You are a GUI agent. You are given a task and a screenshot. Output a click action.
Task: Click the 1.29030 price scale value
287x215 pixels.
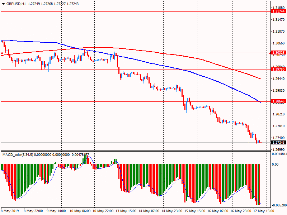pos(279,91)
